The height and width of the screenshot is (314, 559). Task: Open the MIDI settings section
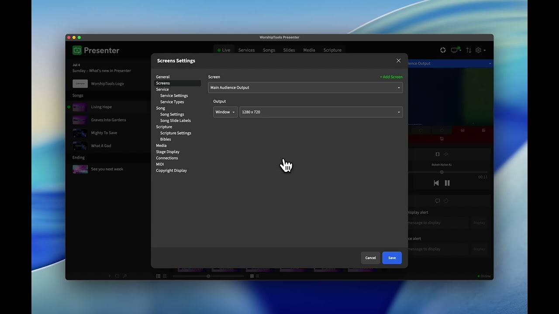(160, 164)
